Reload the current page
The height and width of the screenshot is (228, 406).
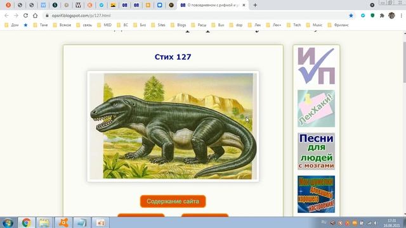[25, 15]
